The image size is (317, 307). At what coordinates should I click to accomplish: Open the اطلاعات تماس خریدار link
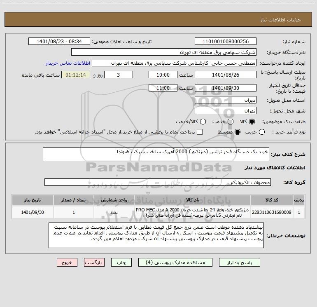(68, 63)
